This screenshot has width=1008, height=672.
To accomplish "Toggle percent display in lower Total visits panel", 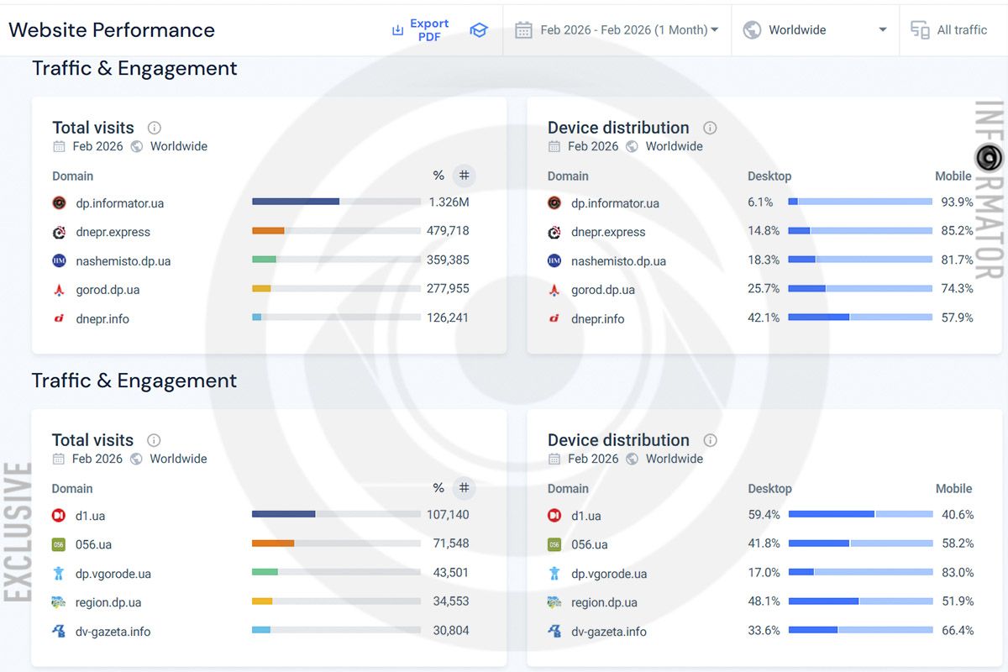I will point(438,488).
